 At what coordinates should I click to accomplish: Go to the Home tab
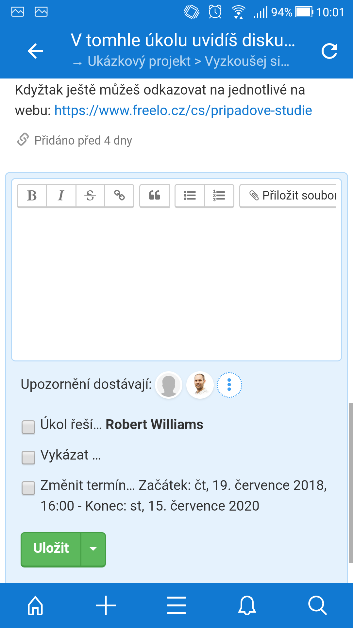[x=35, y=605]
